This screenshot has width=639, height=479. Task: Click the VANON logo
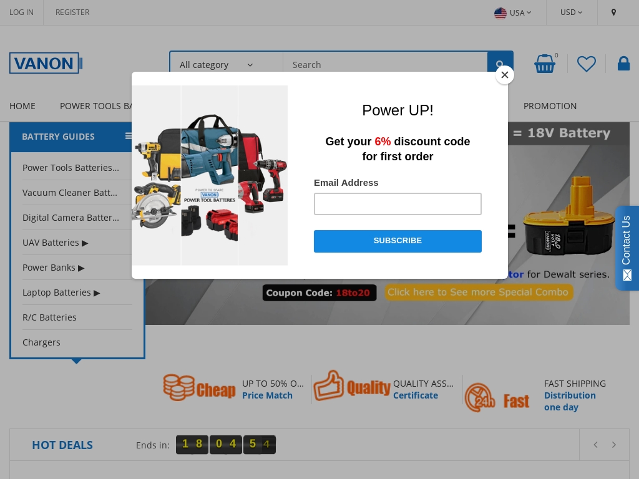[46, 63]
